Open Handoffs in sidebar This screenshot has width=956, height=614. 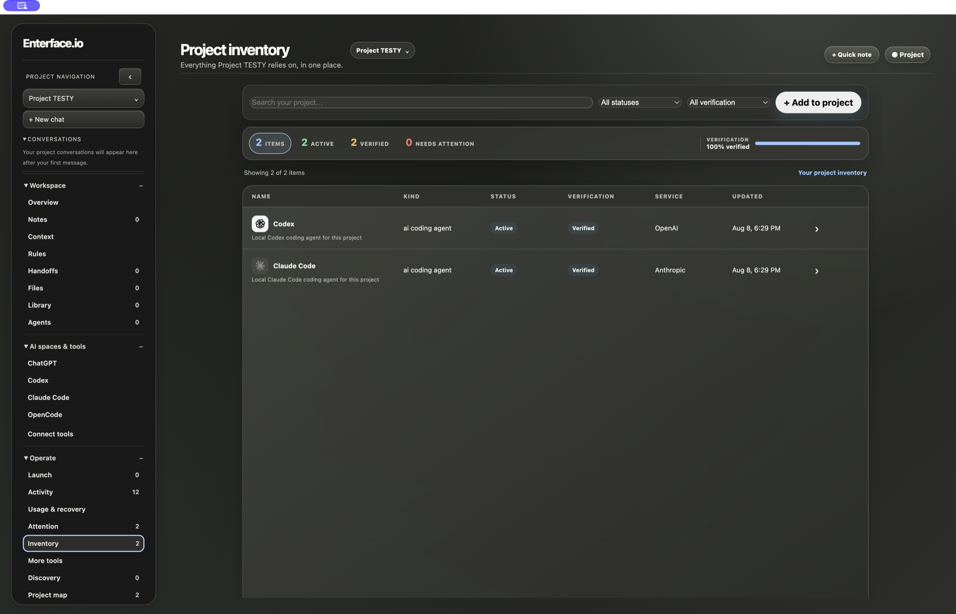[x=83, y=271]
